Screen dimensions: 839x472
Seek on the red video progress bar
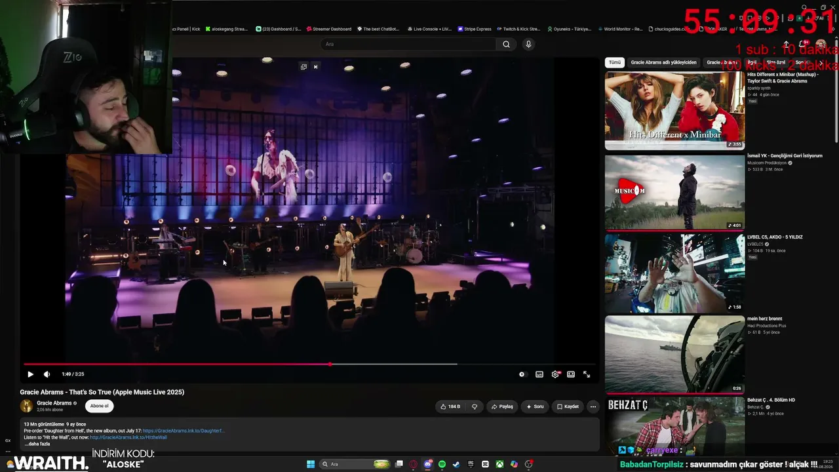tap(310, 364)
